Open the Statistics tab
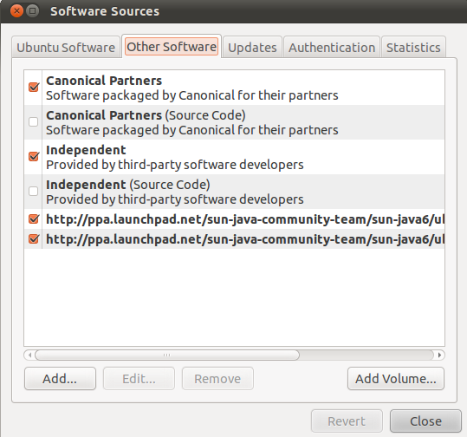 tap(413, 48)
